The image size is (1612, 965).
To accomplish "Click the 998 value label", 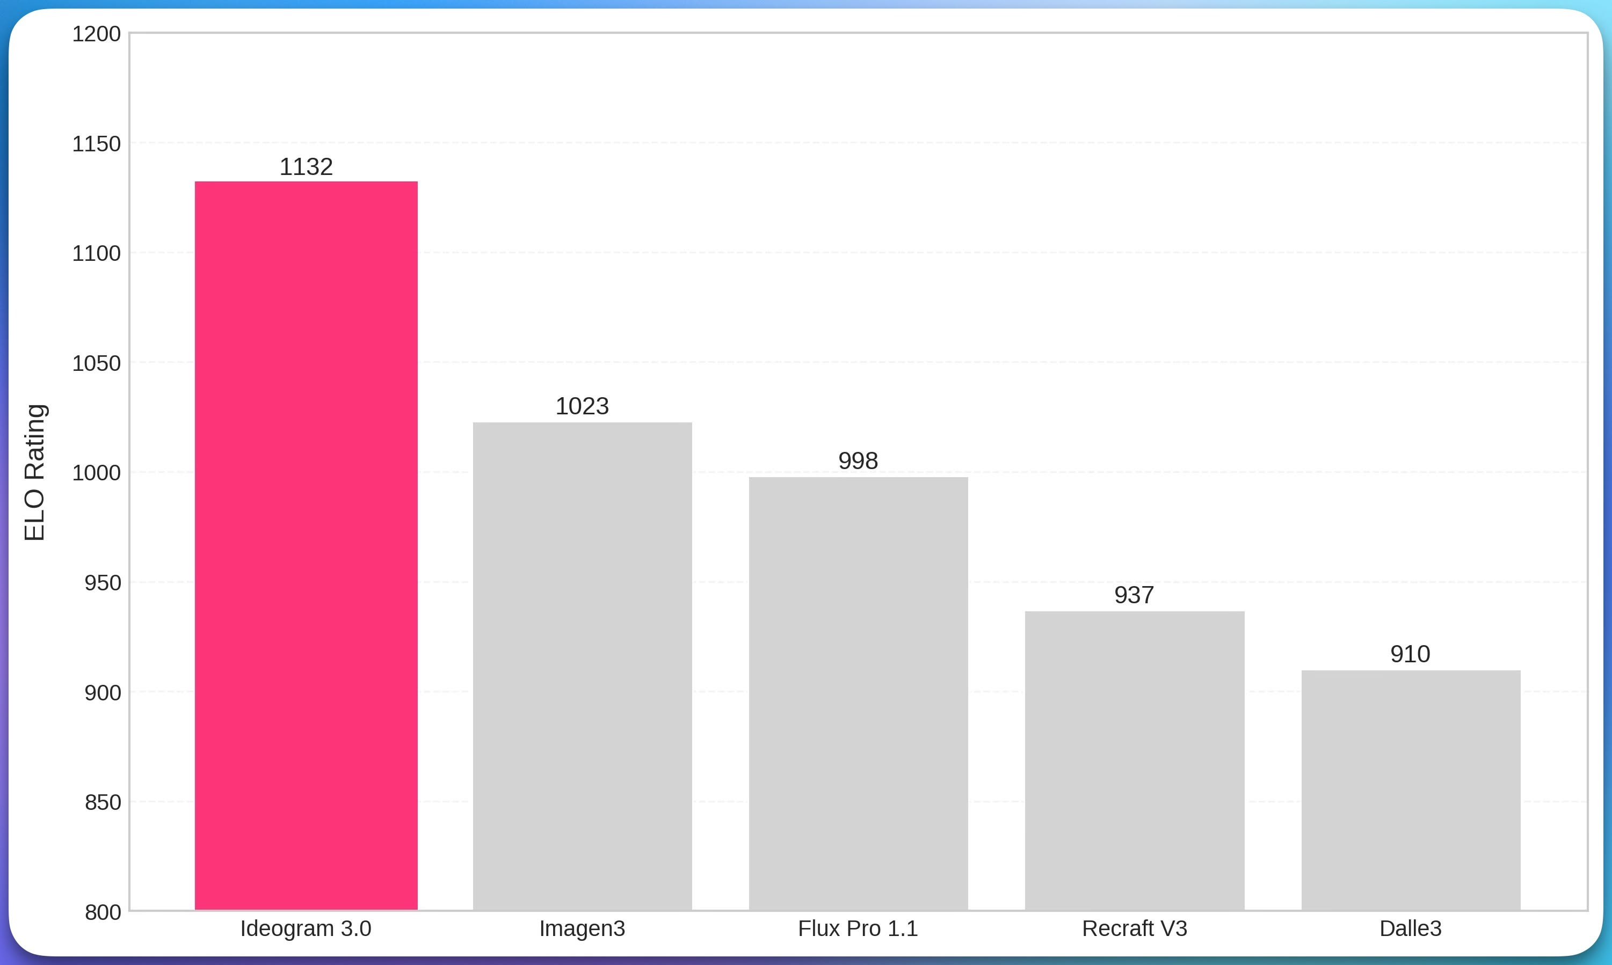I will pyautogui.click(x=858, y=461).
